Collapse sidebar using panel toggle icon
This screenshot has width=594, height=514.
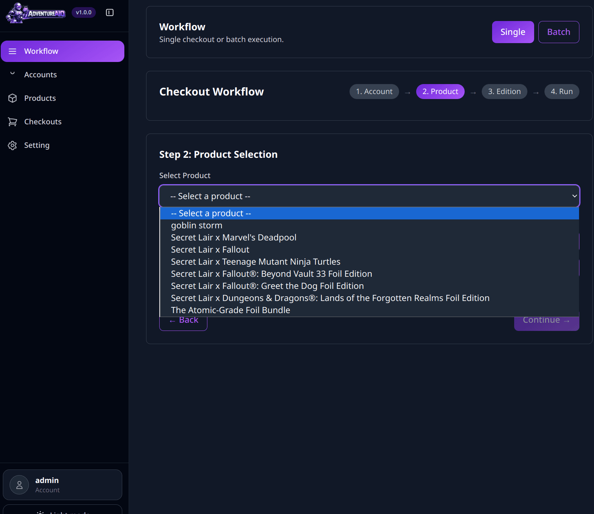110,13
